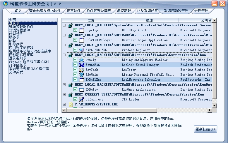228x143 pixels.
Task: Switch to 插件管理及卸载 tab
Action: [x=99, y=11]
